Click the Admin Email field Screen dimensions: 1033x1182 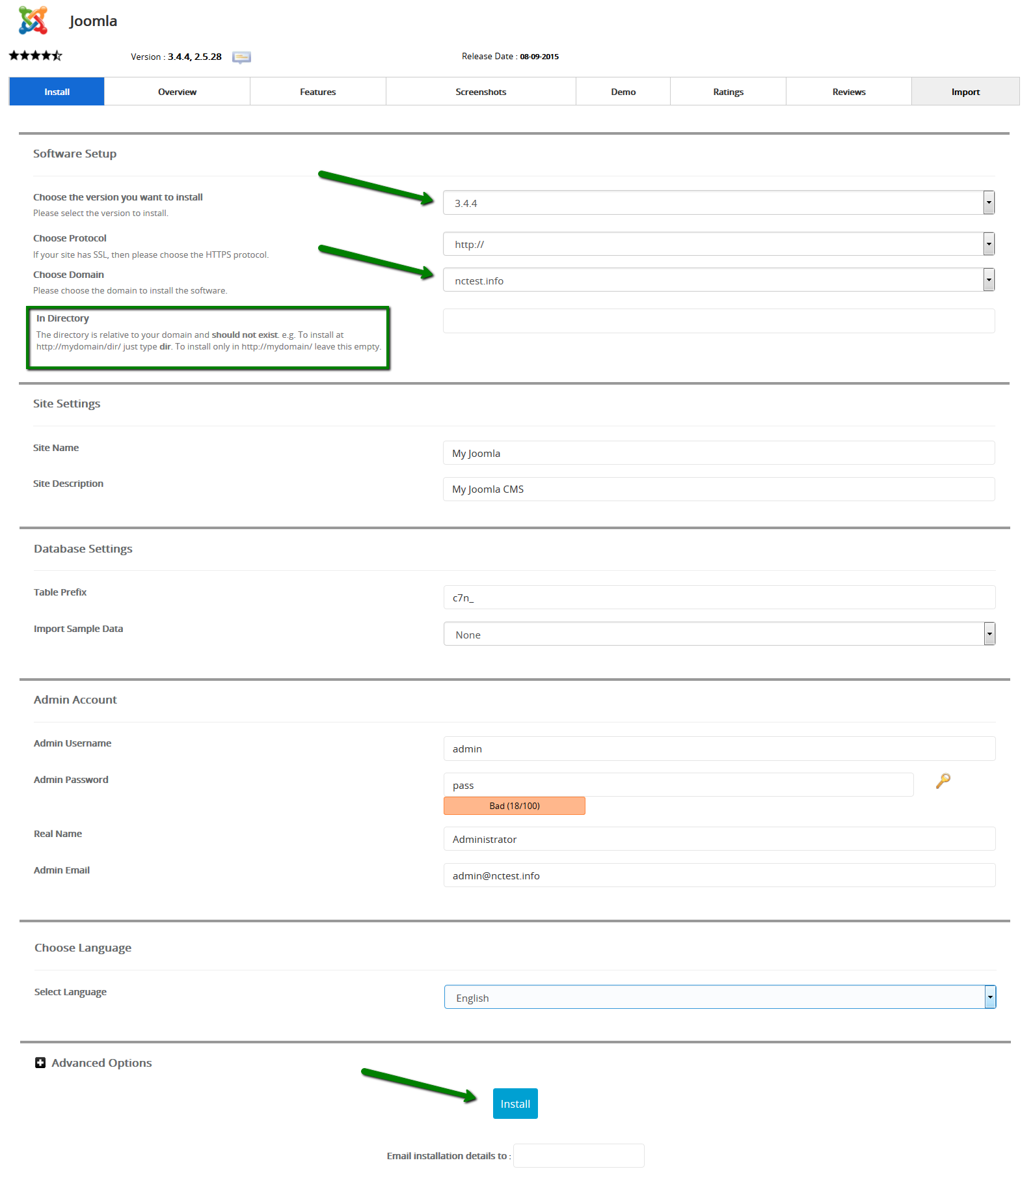[719, 875]
